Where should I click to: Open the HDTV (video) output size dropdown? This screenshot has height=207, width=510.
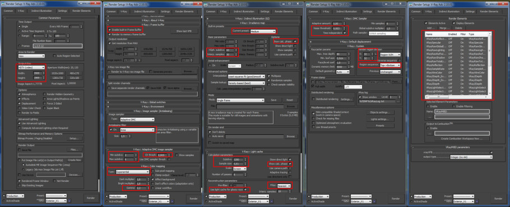pyautogui.click(x=31, y=68)
